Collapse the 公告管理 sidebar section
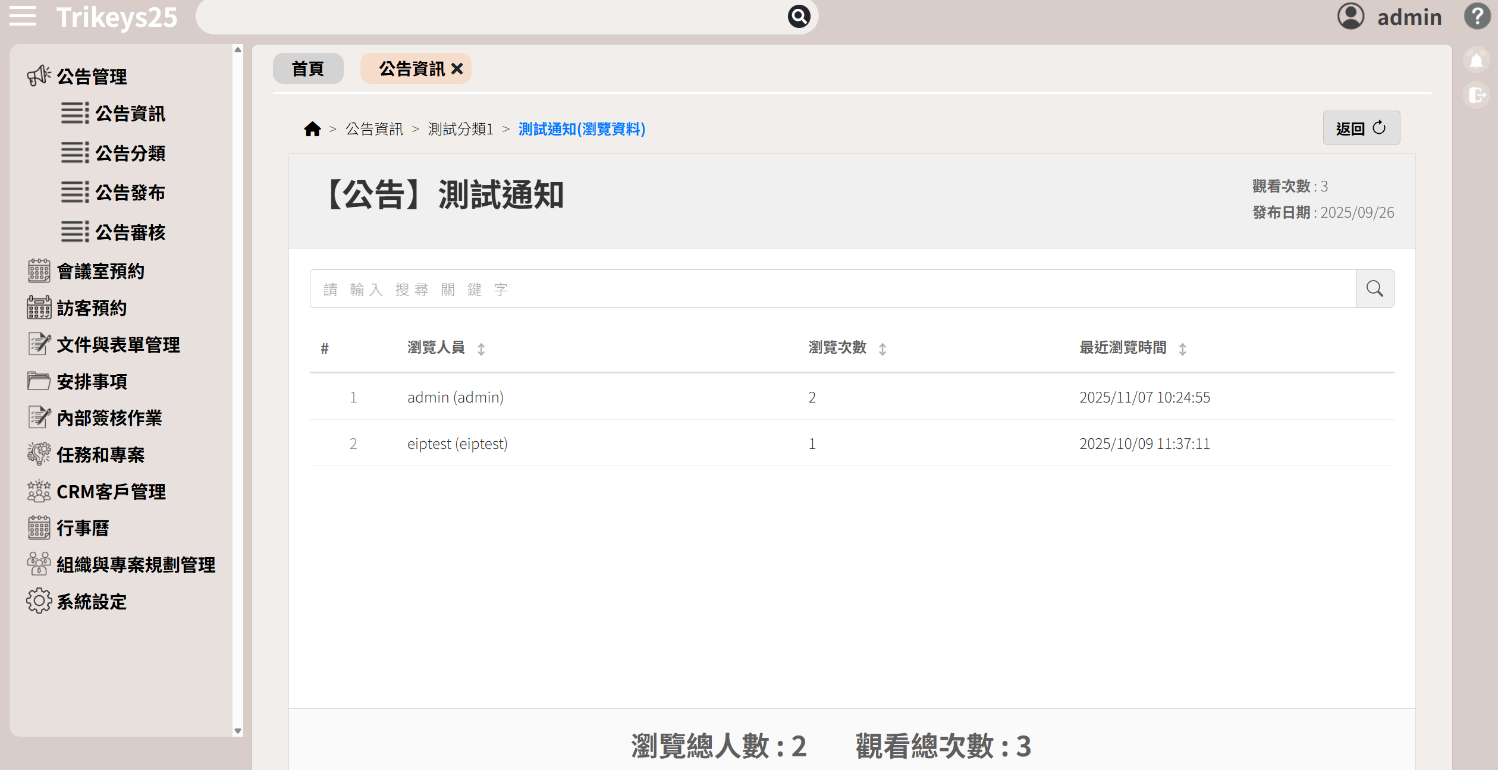This screenshot has height=770, width=1498. [x=91, y=76]
